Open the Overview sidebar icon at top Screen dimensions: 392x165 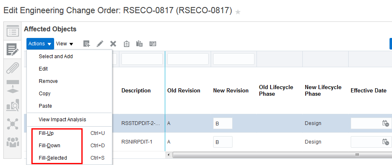click(13, 31)
